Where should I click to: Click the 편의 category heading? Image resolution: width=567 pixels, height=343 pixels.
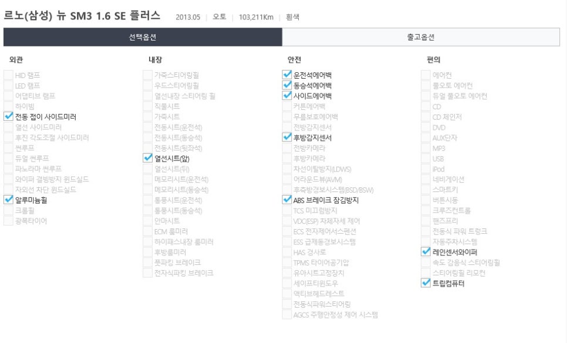(x=434, y=60)
